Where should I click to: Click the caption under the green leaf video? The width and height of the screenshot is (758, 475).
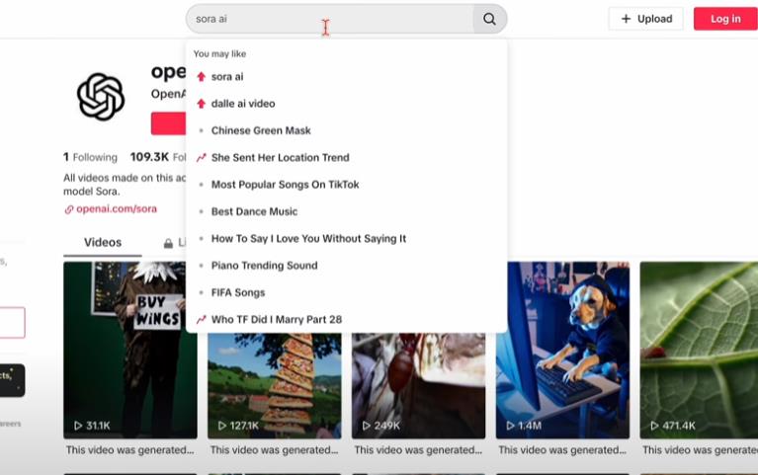[700, 450]
